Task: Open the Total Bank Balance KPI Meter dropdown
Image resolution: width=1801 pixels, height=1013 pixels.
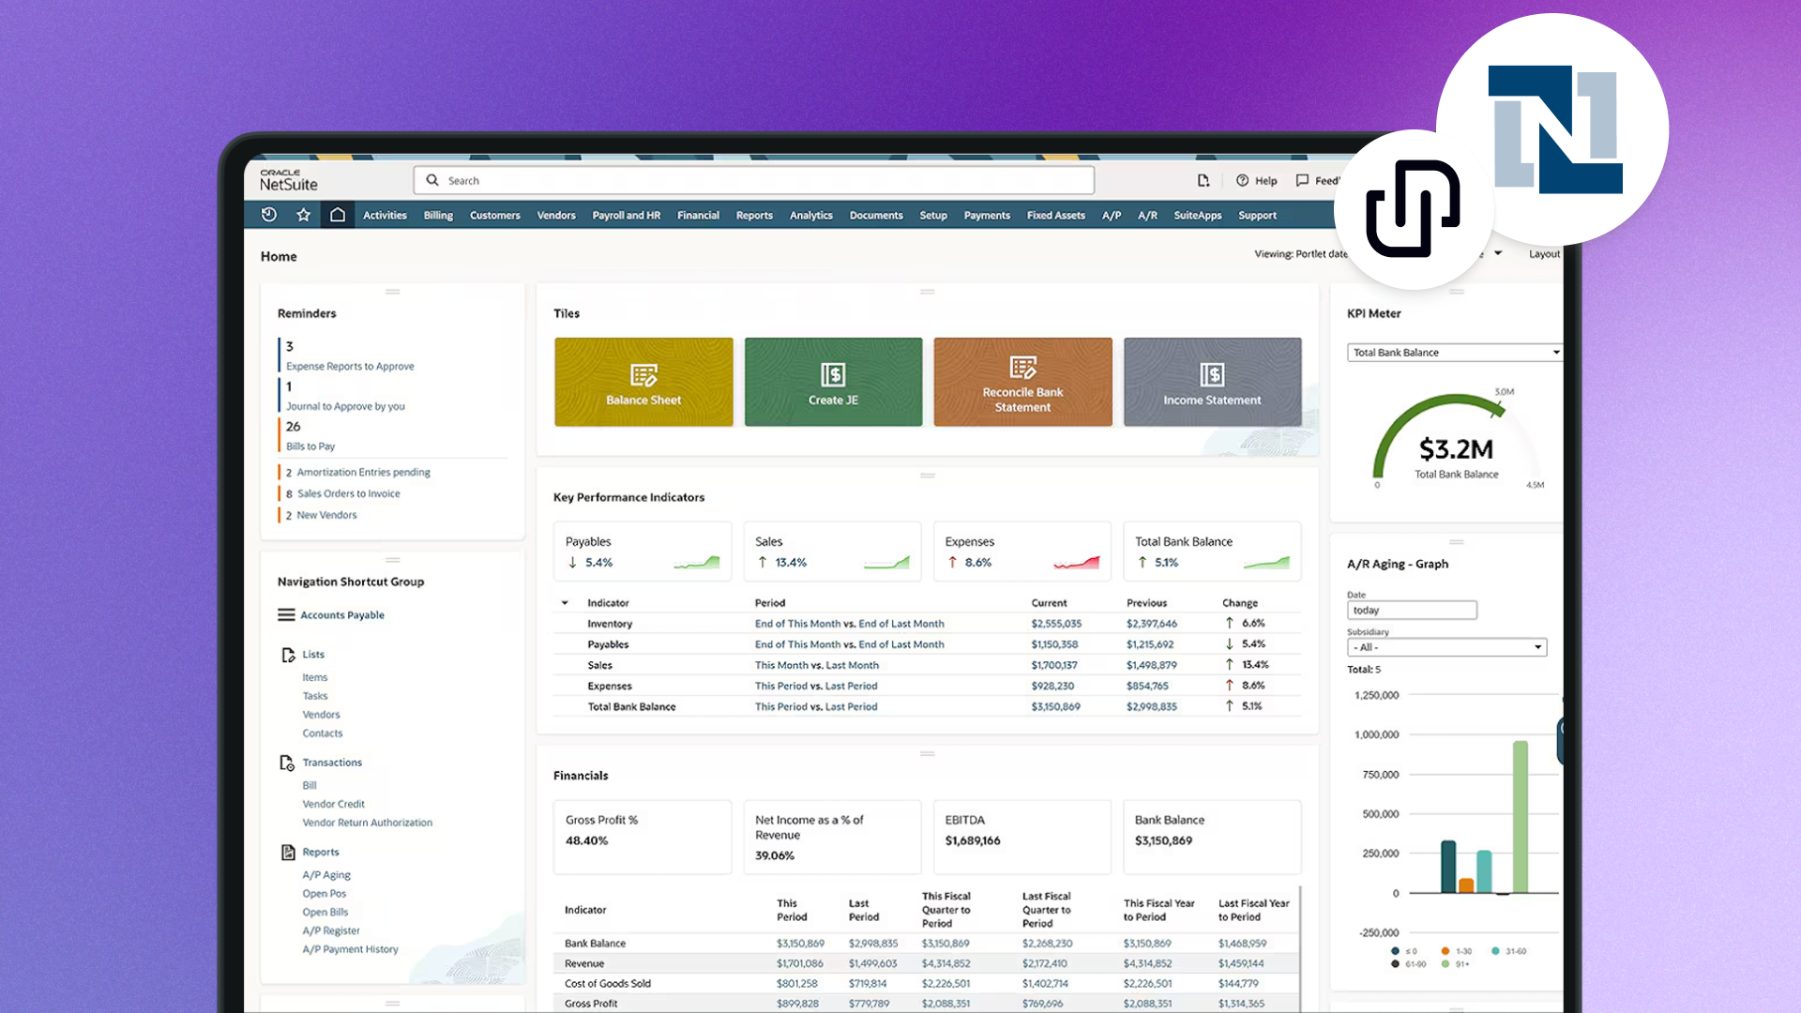Action: [x=1454, y=353]
